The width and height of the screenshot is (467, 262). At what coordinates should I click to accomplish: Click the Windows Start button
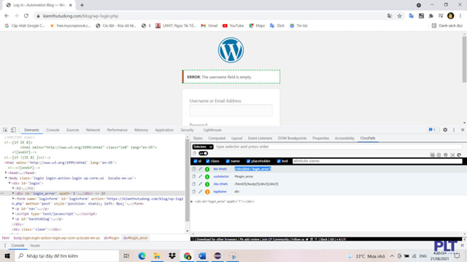(7, 255)
